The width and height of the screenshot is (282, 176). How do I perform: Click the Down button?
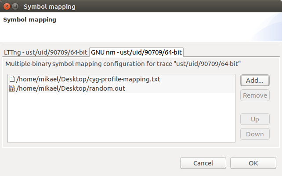(x=255, y=134)
